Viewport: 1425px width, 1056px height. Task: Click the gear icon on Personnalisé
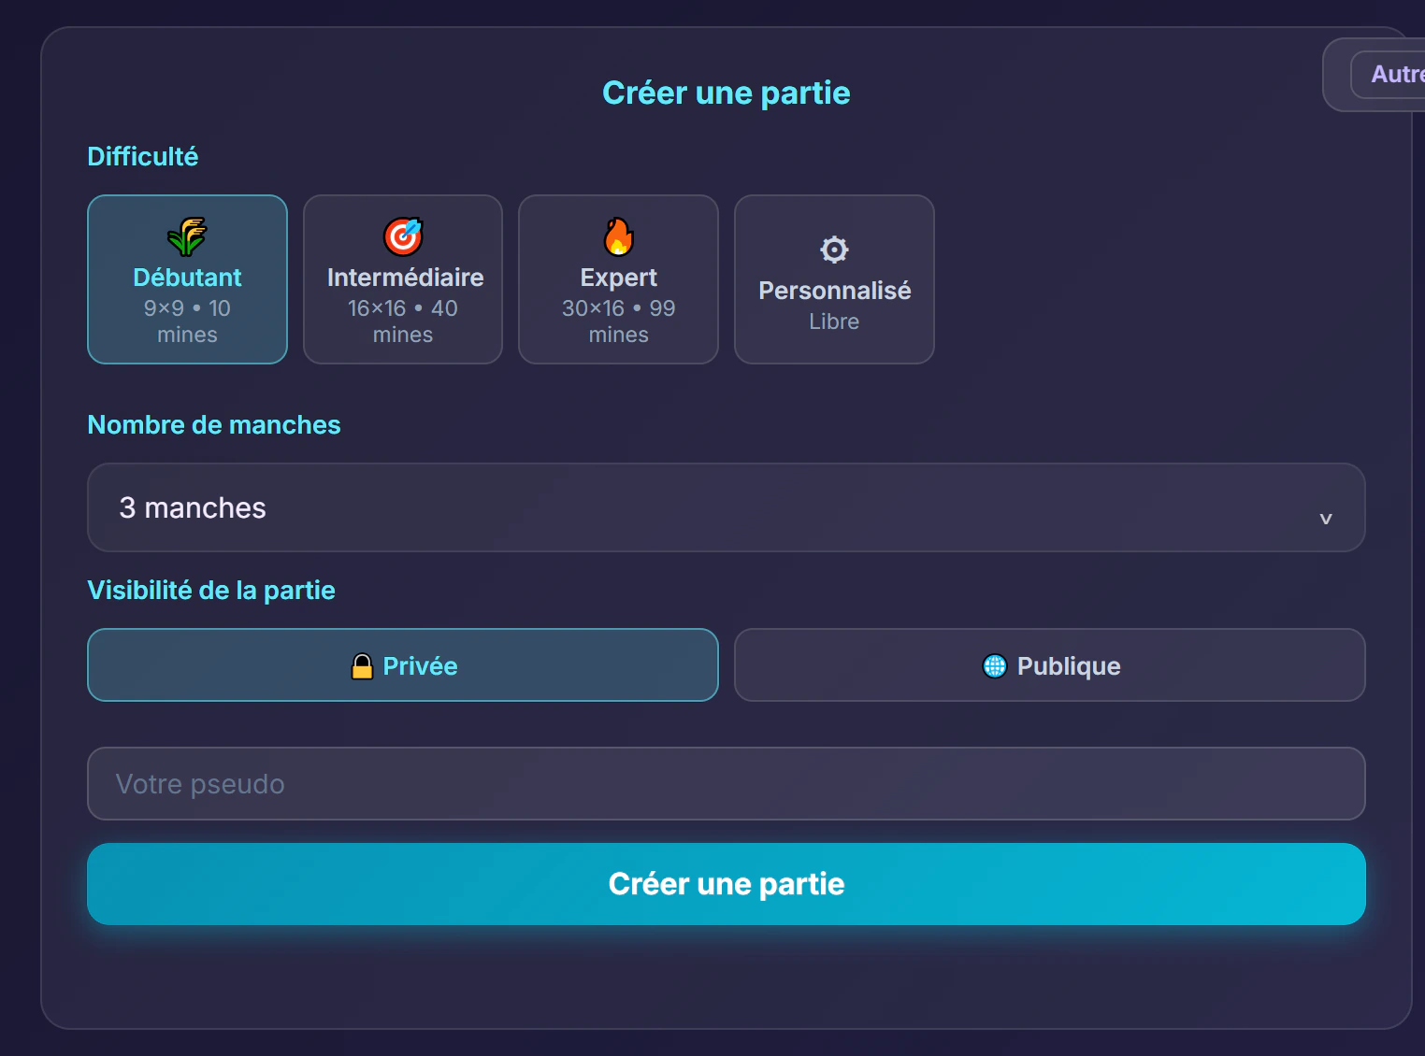[834, 250]
